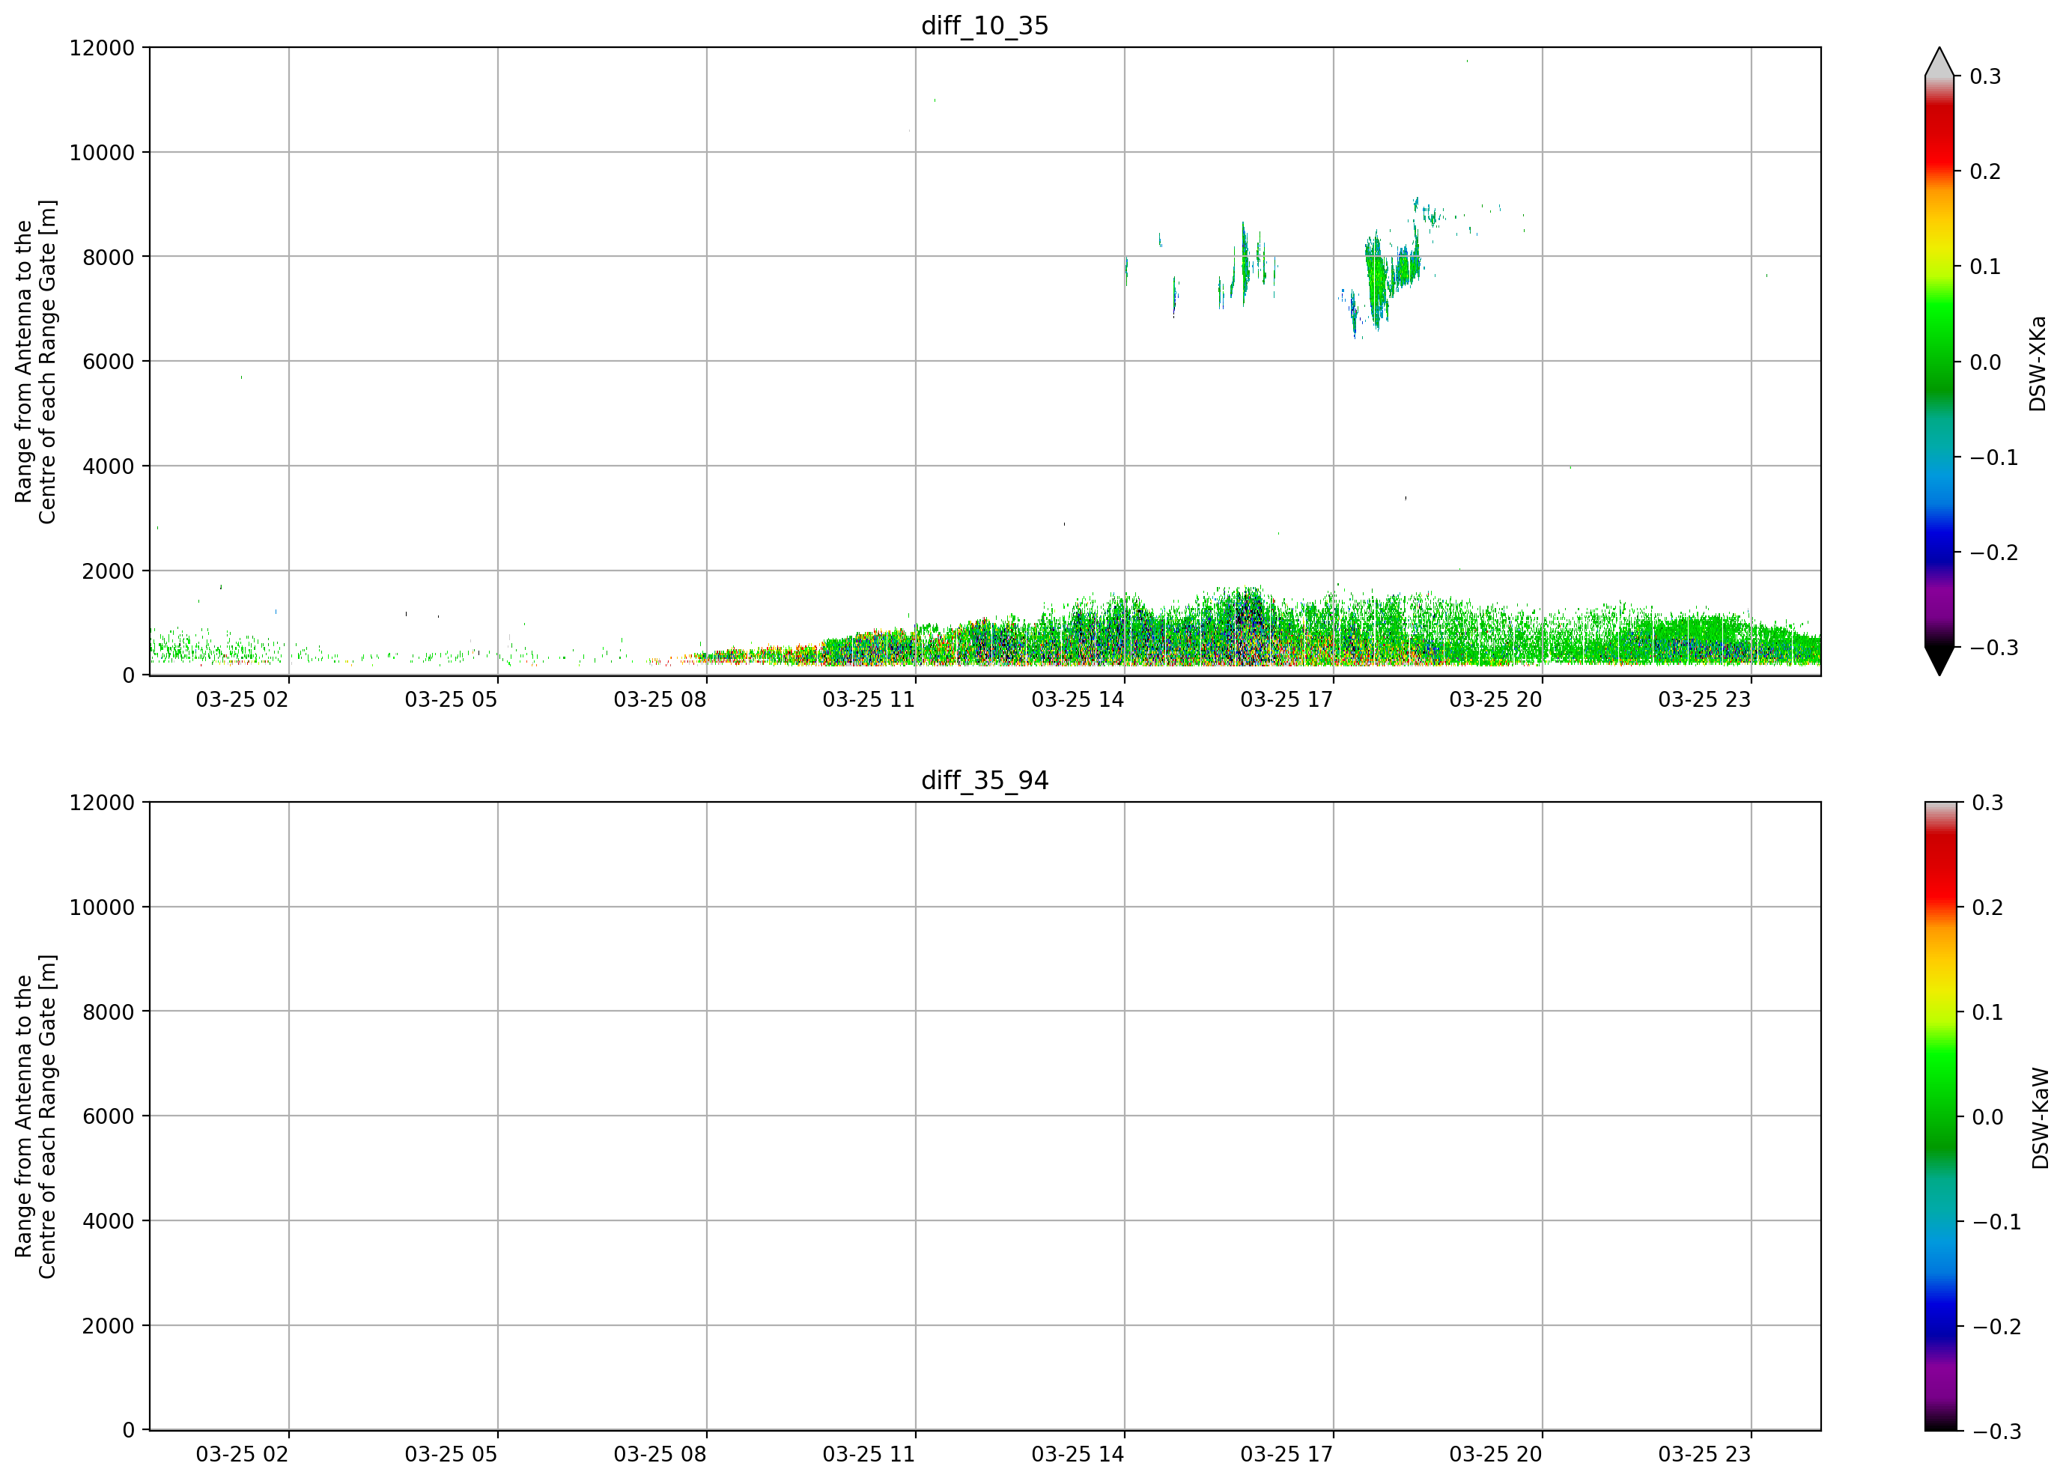Click the 03-25 02 label under diff_10_35

[x=243, y=699]
